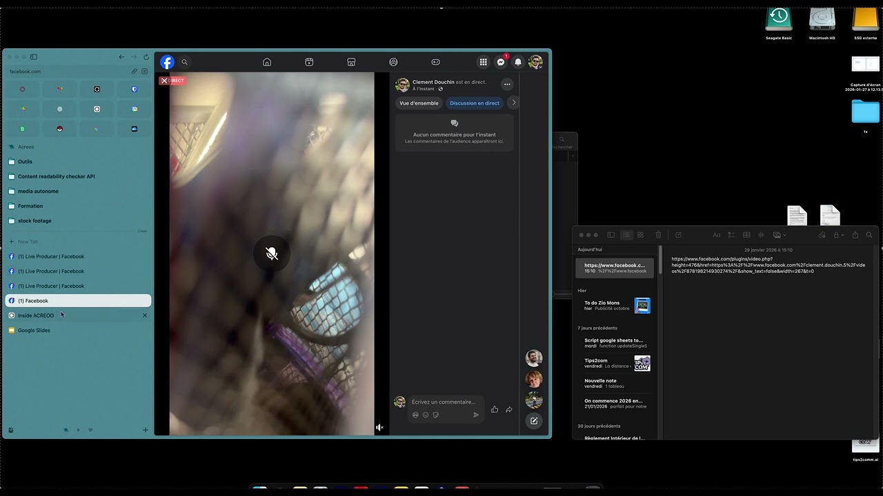The image size is (883, 496).
Task: Switch Notes to gallery view
Action: (x=640, y=235)
